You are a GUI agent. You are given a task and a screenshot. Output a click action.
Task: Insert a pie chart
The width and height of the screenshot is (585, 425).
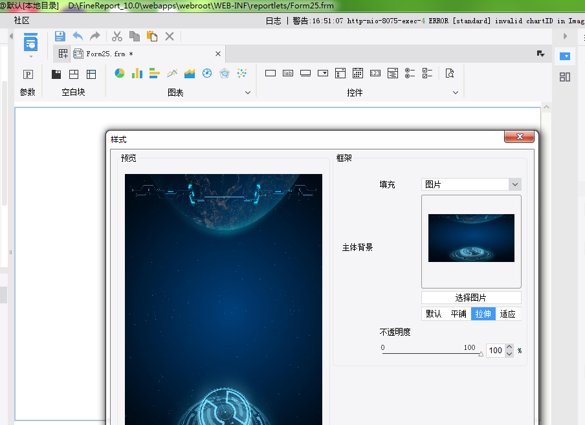(x=119, y=73)
